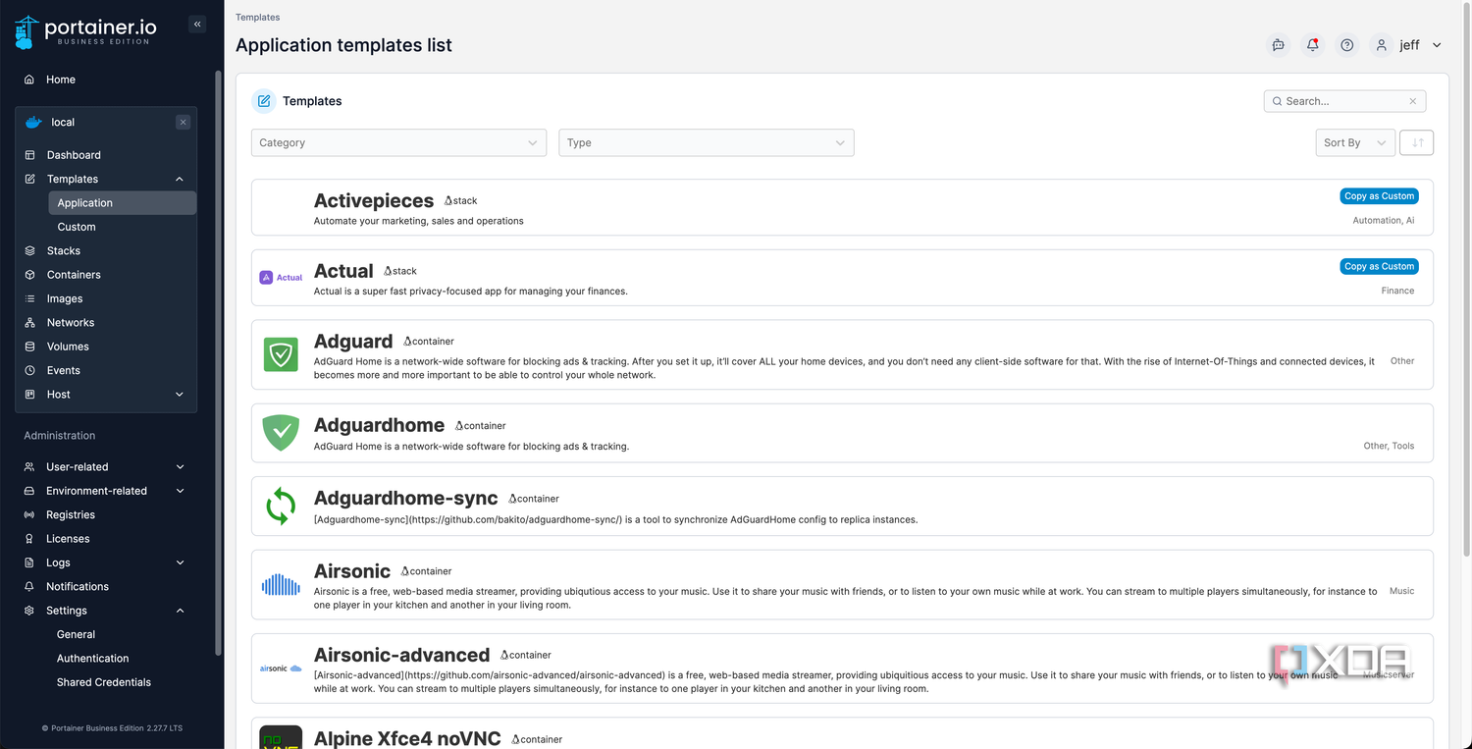
Task: Open the Activepieces template title
Action: (x=374, y=200)
